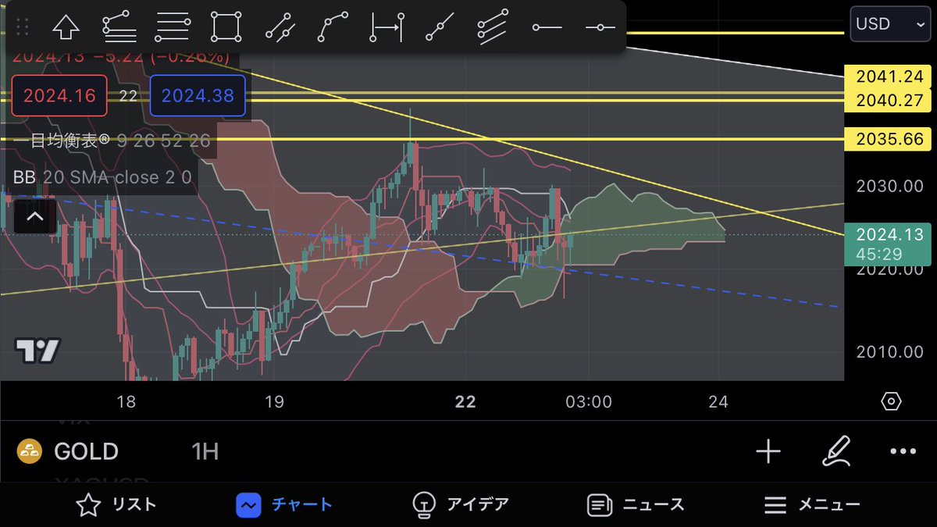Tap the GOLD symbol name
This screenshot has width=937, height=527.
click(86, 451)
